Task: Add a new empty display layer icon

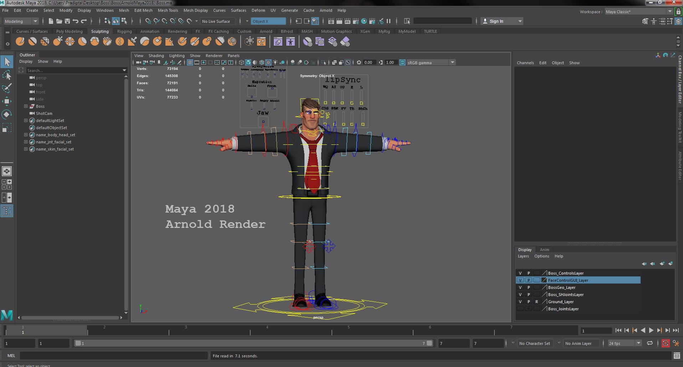Action: 662,264
